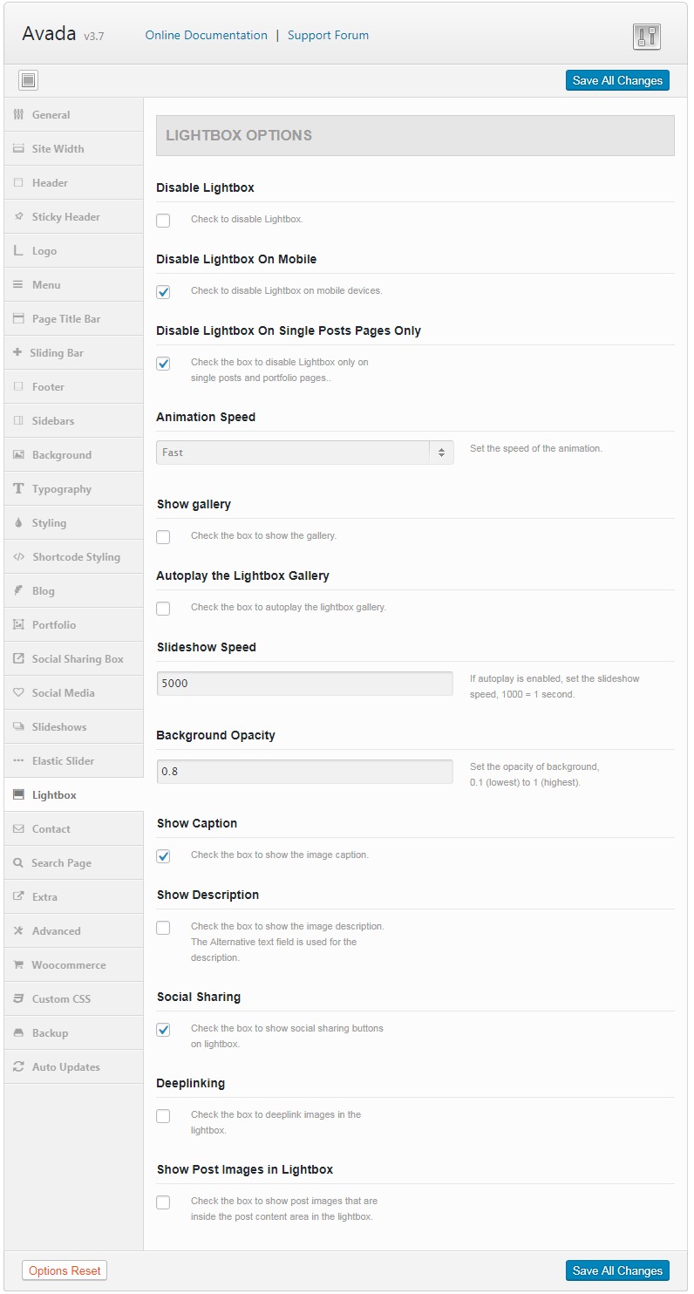
Task: Open the Online Documentation link
Action: point(206,36)
